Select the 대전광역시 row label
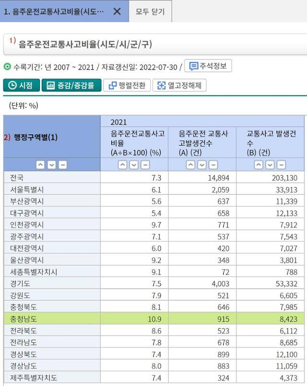 [x=27, y=249]
